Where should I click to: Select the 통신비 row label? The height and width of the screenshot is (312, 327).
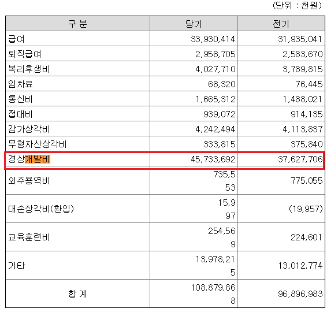click(20, 99)
